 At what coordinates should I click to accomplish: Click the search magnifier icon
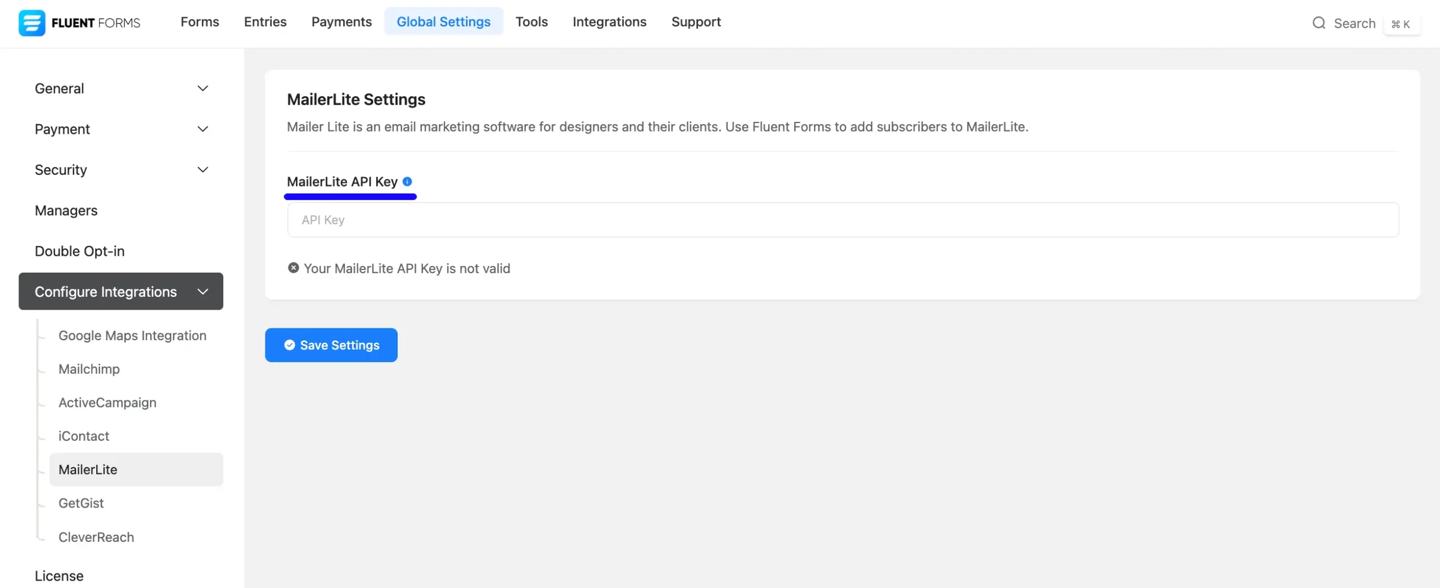[1318, 23]
